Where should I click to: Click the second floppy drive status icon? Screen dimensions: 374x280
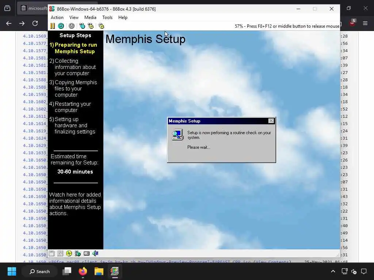(x=60, y=253)
